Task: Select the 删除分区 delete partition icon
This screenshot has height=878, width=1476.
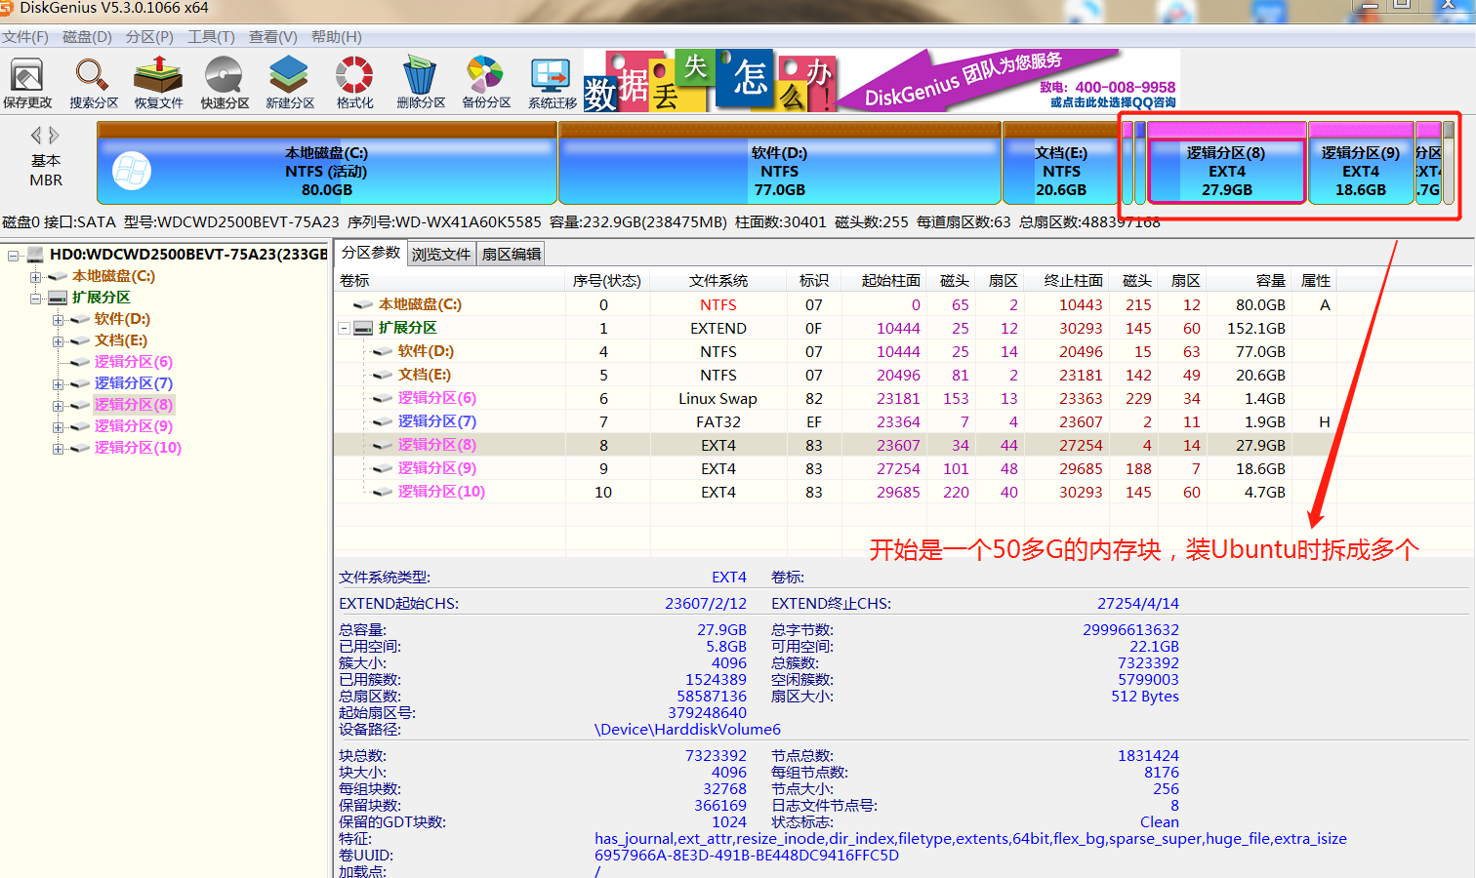Action: [x=421, y=82]
